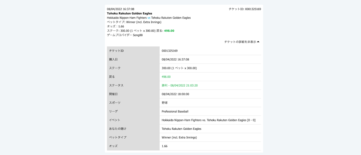The width and height of the screenshot is (361, 155).
Task: Click the あなたの賭け label cell
Action: tap(133, 129)
